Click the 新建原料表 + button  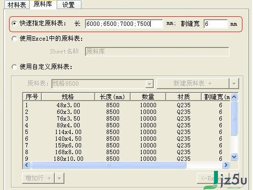pos(193,83)
